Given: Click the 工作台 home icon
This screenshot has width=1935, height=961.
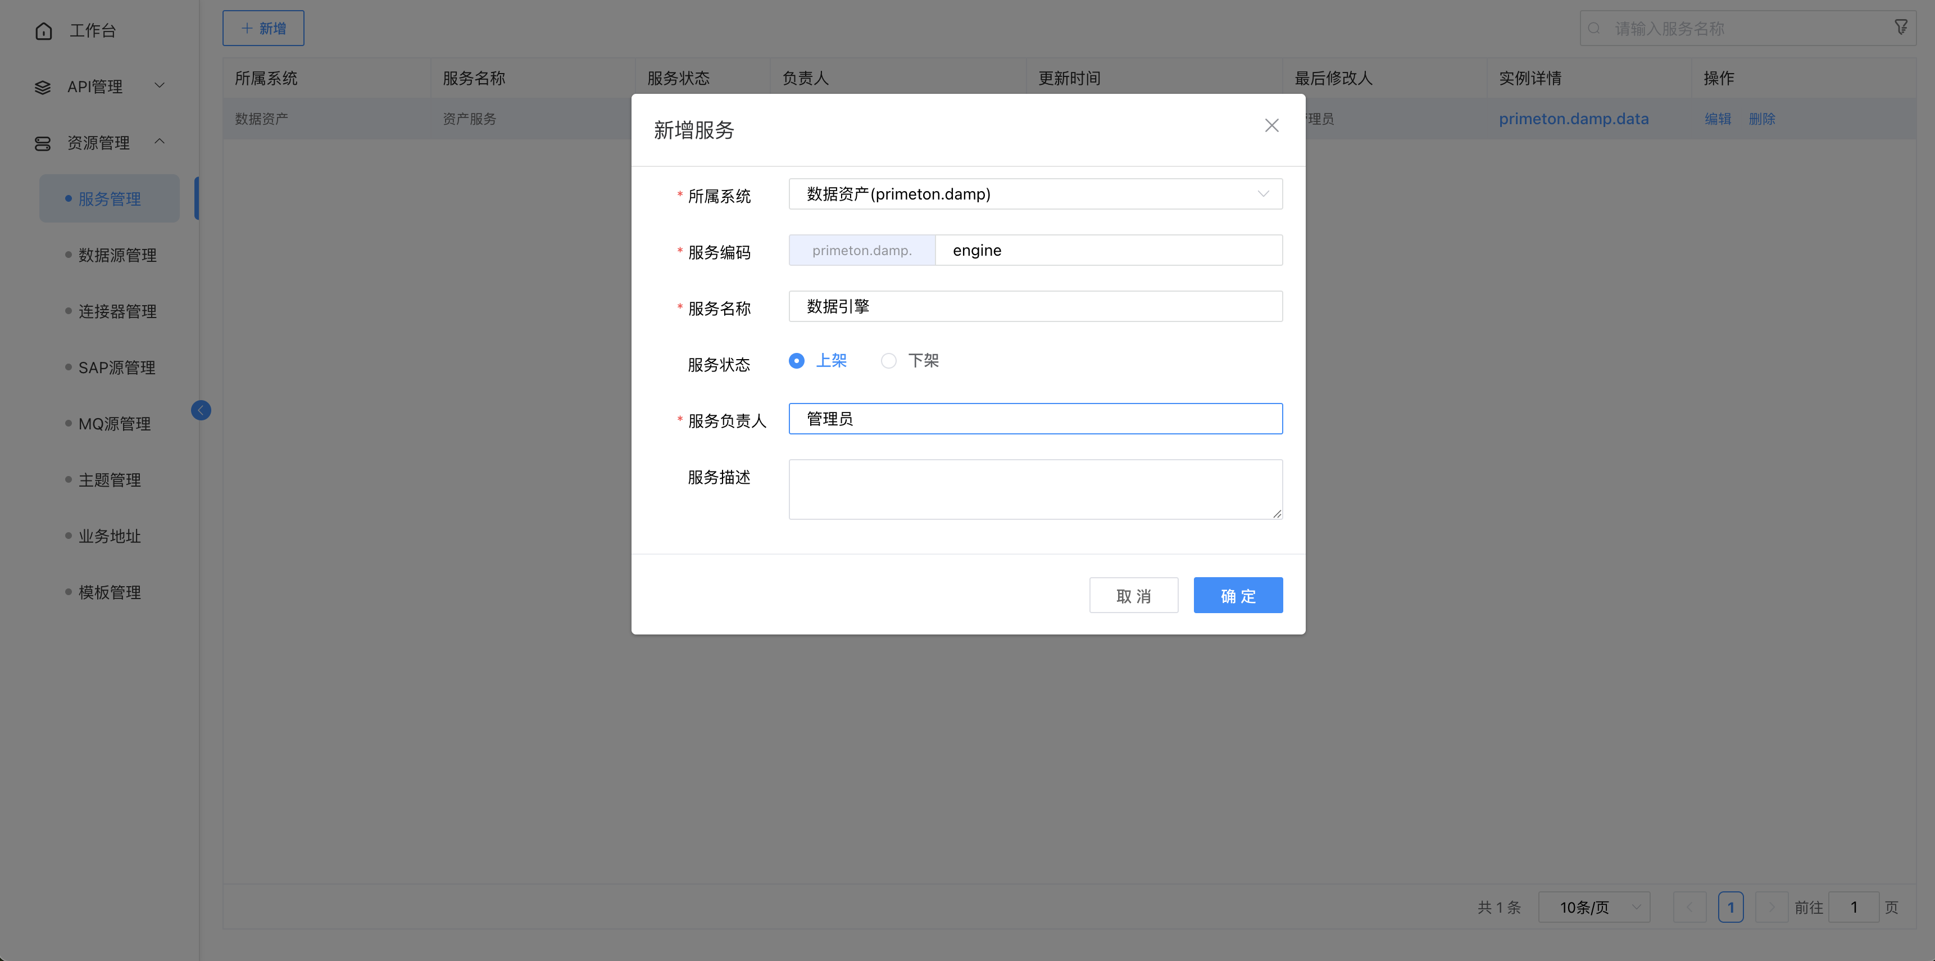Looking at the screenshot, I should pos(43,30).
